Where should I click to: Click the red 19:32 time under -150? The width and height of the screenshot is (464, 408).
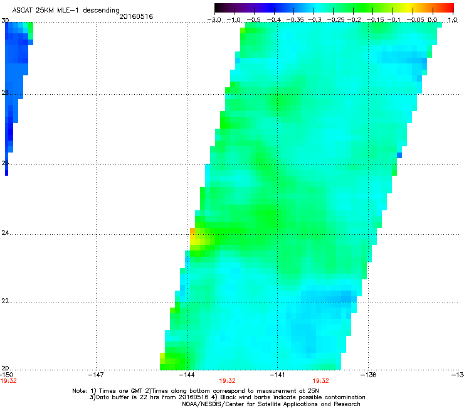[8, 381]
